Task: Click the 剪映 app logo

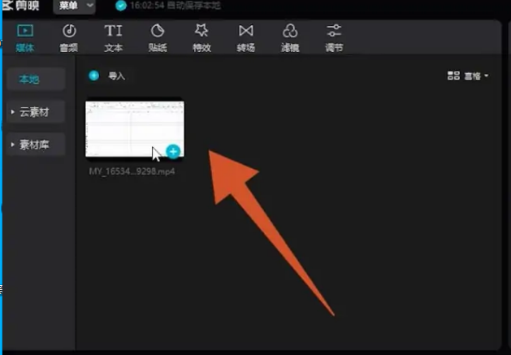Action: click(20, 5)
